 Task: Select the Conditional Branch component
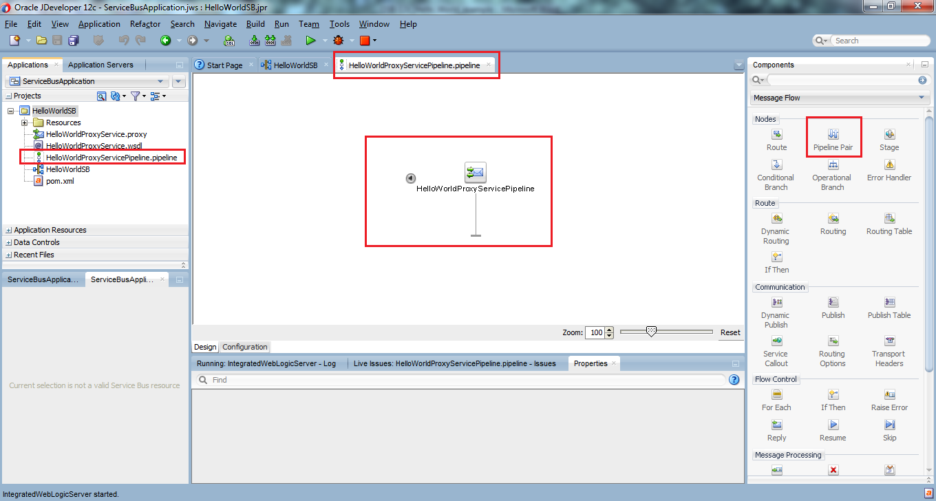(x=776, y=175)
